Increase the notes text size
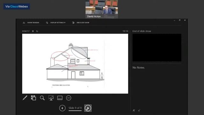Screen dimensions: 204x115 tap(134, 110)
